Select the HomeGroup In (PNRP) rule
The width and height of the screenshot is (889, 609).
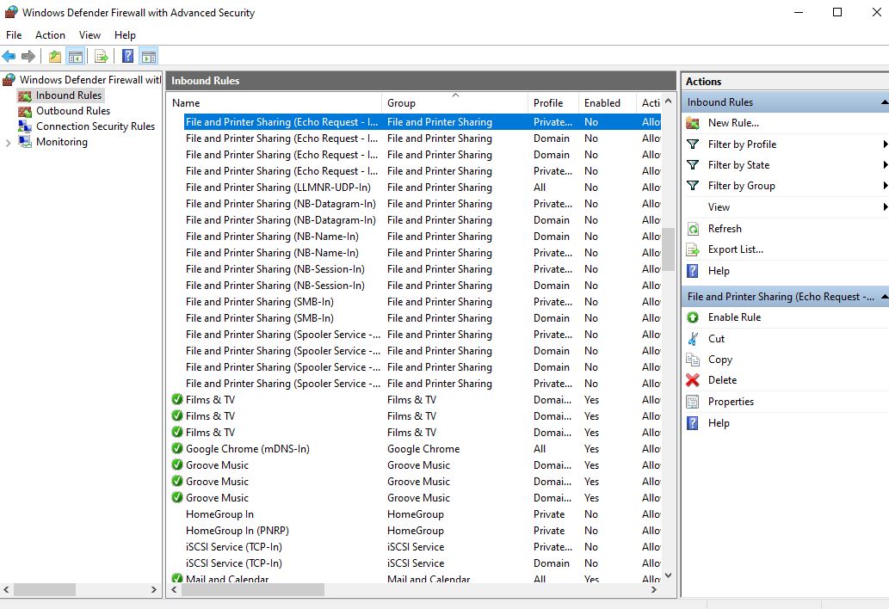423,531
